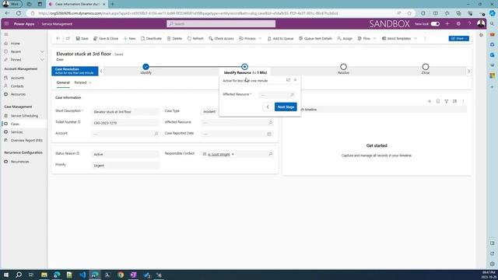Screen dimensions: 498x280
Task: Click Add to Queue command
Action: pos(280,38)
